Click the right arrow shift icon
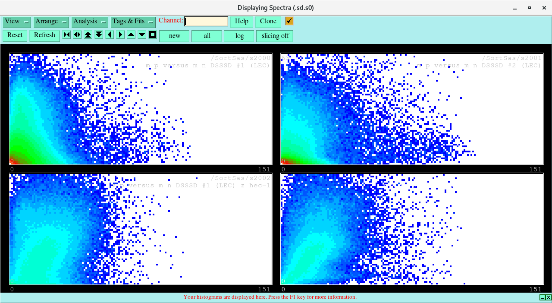The width and height of the screenshot is (552, 303). [120, 35]
